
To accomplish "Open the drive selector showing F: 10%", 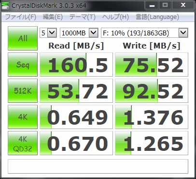I will pos(144,33).
